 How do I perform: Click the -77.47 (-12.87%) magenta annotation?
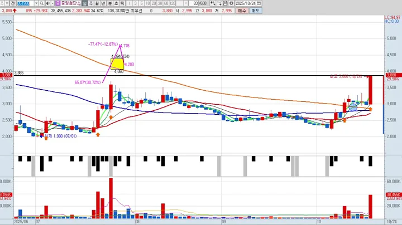[x=103, y=44]
